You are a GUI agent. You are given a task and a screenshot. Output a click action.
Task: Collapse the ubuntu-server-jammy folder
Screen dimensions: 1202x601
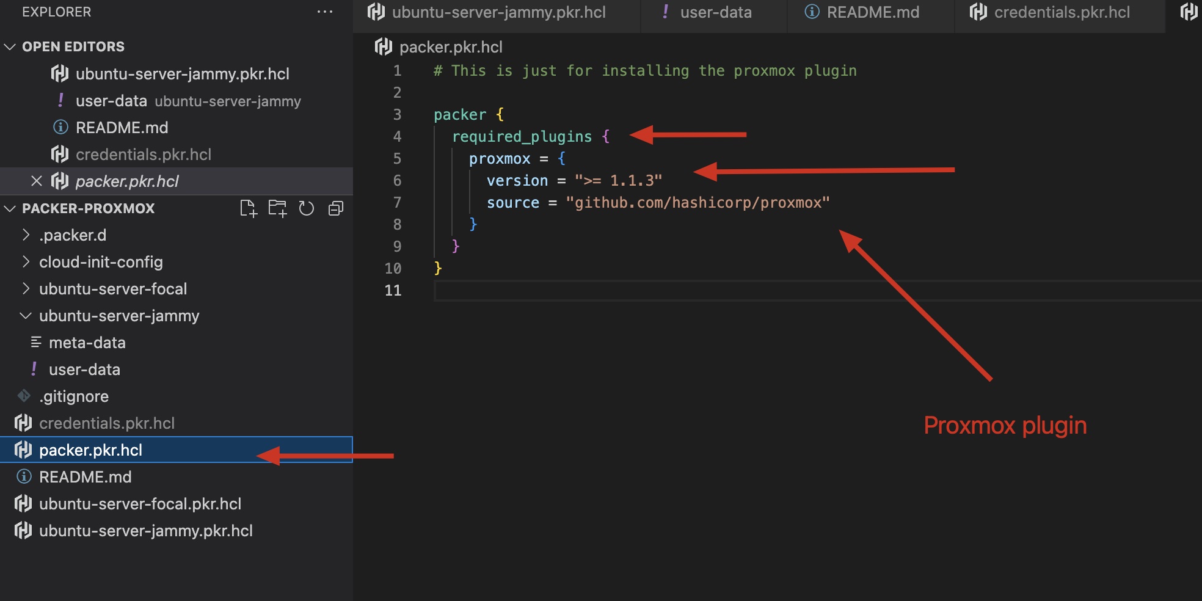click(x=26, y=316)
